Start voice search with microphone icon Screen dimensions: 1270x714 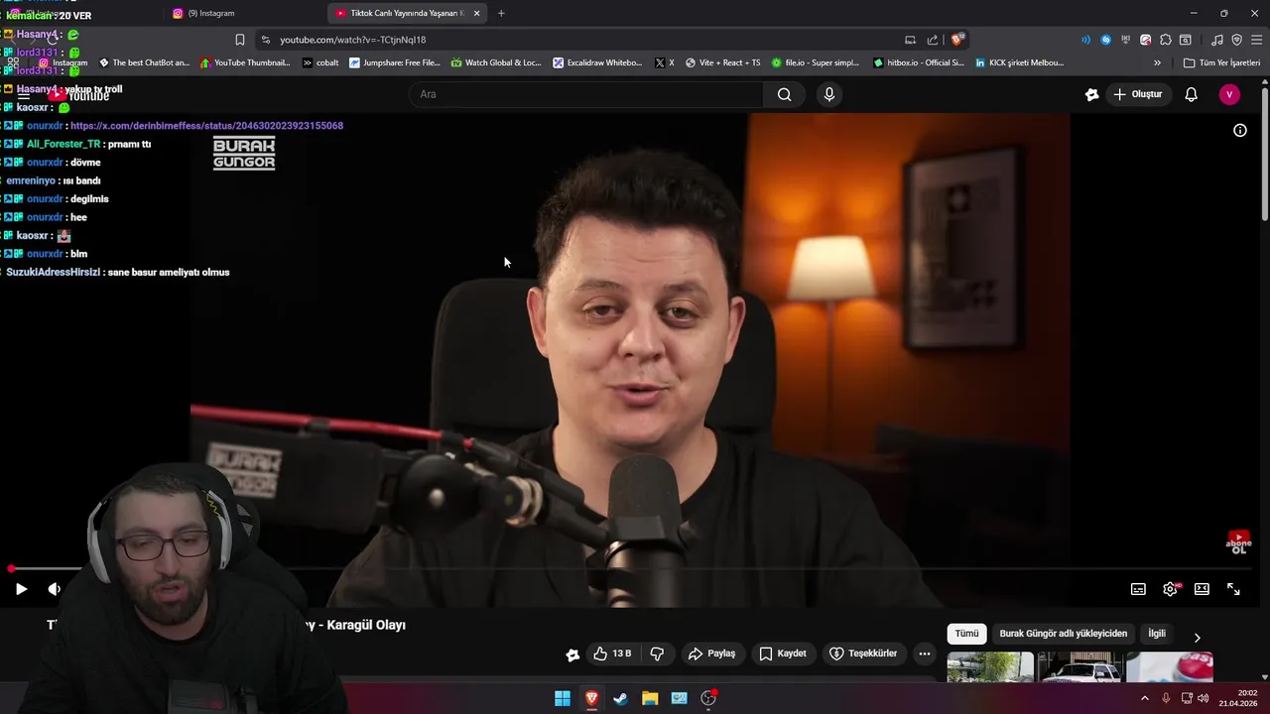[828, 94]
